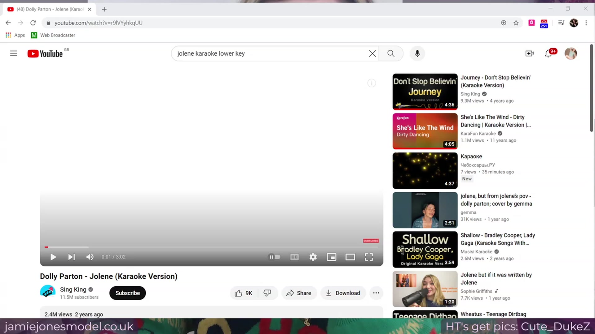Open Wheatus - Teenage Dirtbag title
Image resolution: width=595 pixels, height=334 pixels.
pos(493,314)
